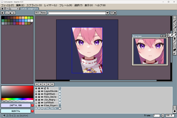This screenshot has height=118, width=177.
Task: Click the None slices button
Action: click(43, 13)
